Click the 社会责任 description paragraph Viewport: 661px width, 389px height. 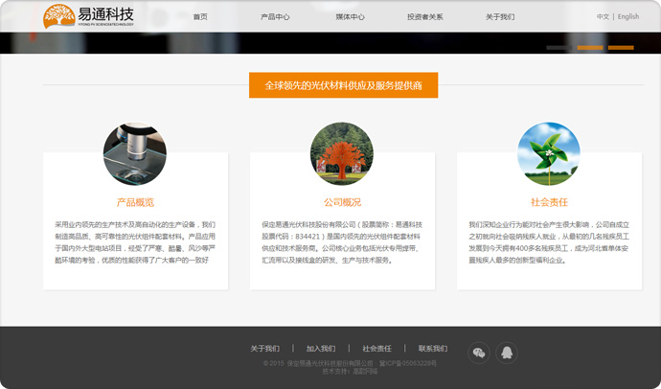549,242
